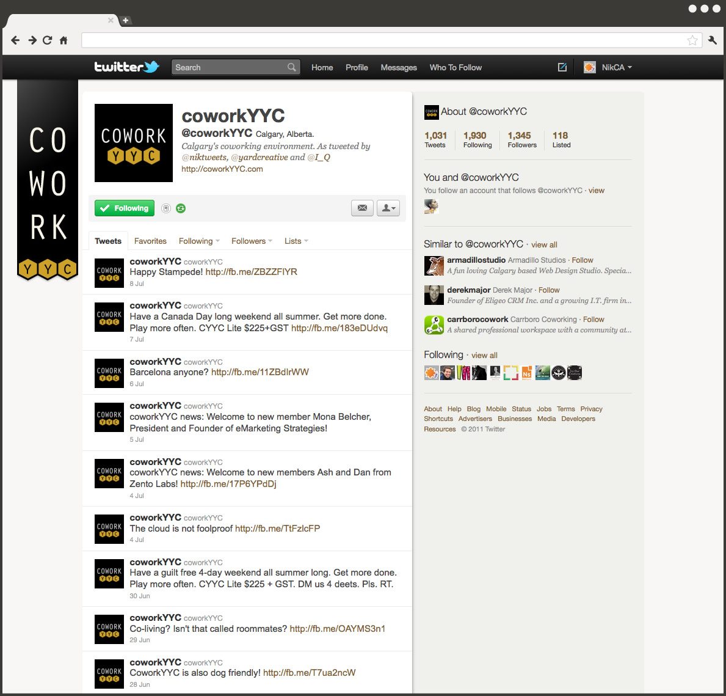726x696 pixels.
Task: Bookmark the page with the star icon
Action: pyautogui.click(x=692, y=40)
